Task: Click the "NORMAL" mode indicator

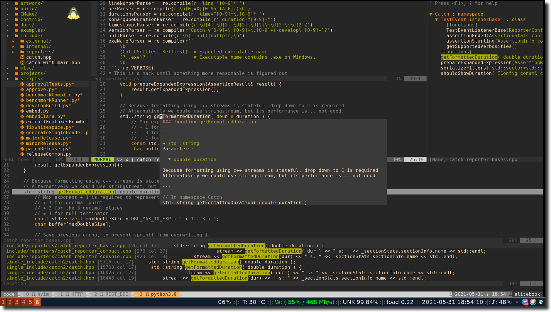Action: pyautogui.click(x=103, y=160)
